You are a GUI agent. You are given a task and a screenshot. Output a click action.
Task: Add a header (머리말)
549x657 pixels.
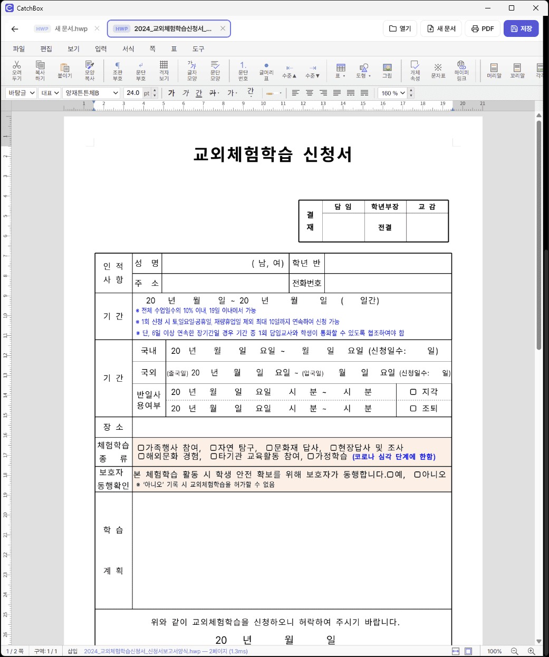[x=494, y=71]
